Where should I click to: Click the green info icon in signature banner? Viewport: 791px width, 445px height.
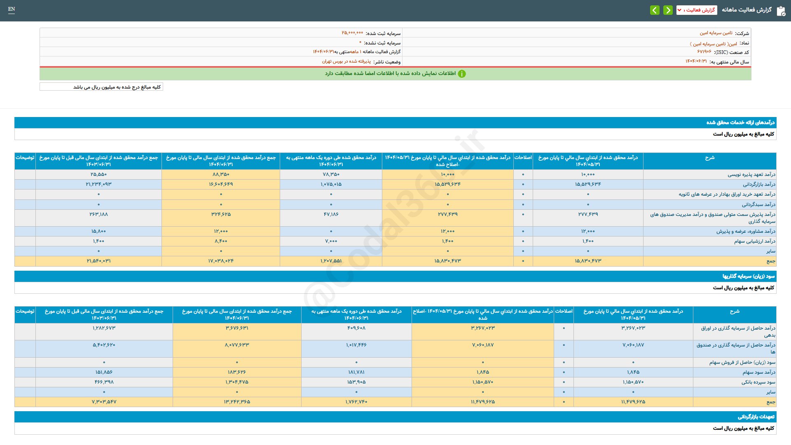462,74
